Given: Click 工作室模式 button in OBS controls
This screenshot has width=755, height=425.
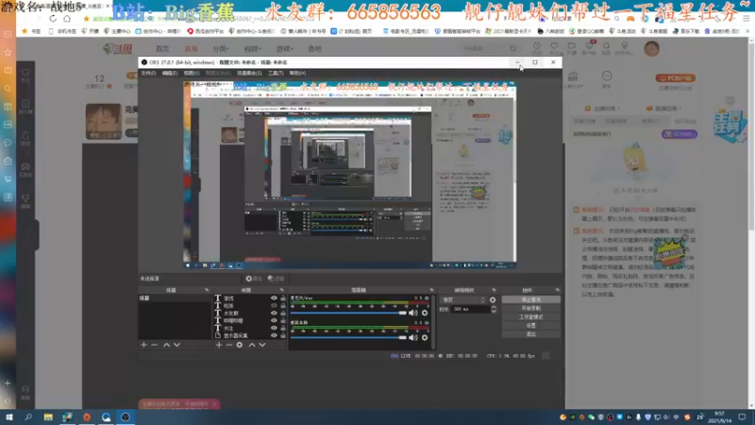Looking at the screenshot, I should 530,317.
